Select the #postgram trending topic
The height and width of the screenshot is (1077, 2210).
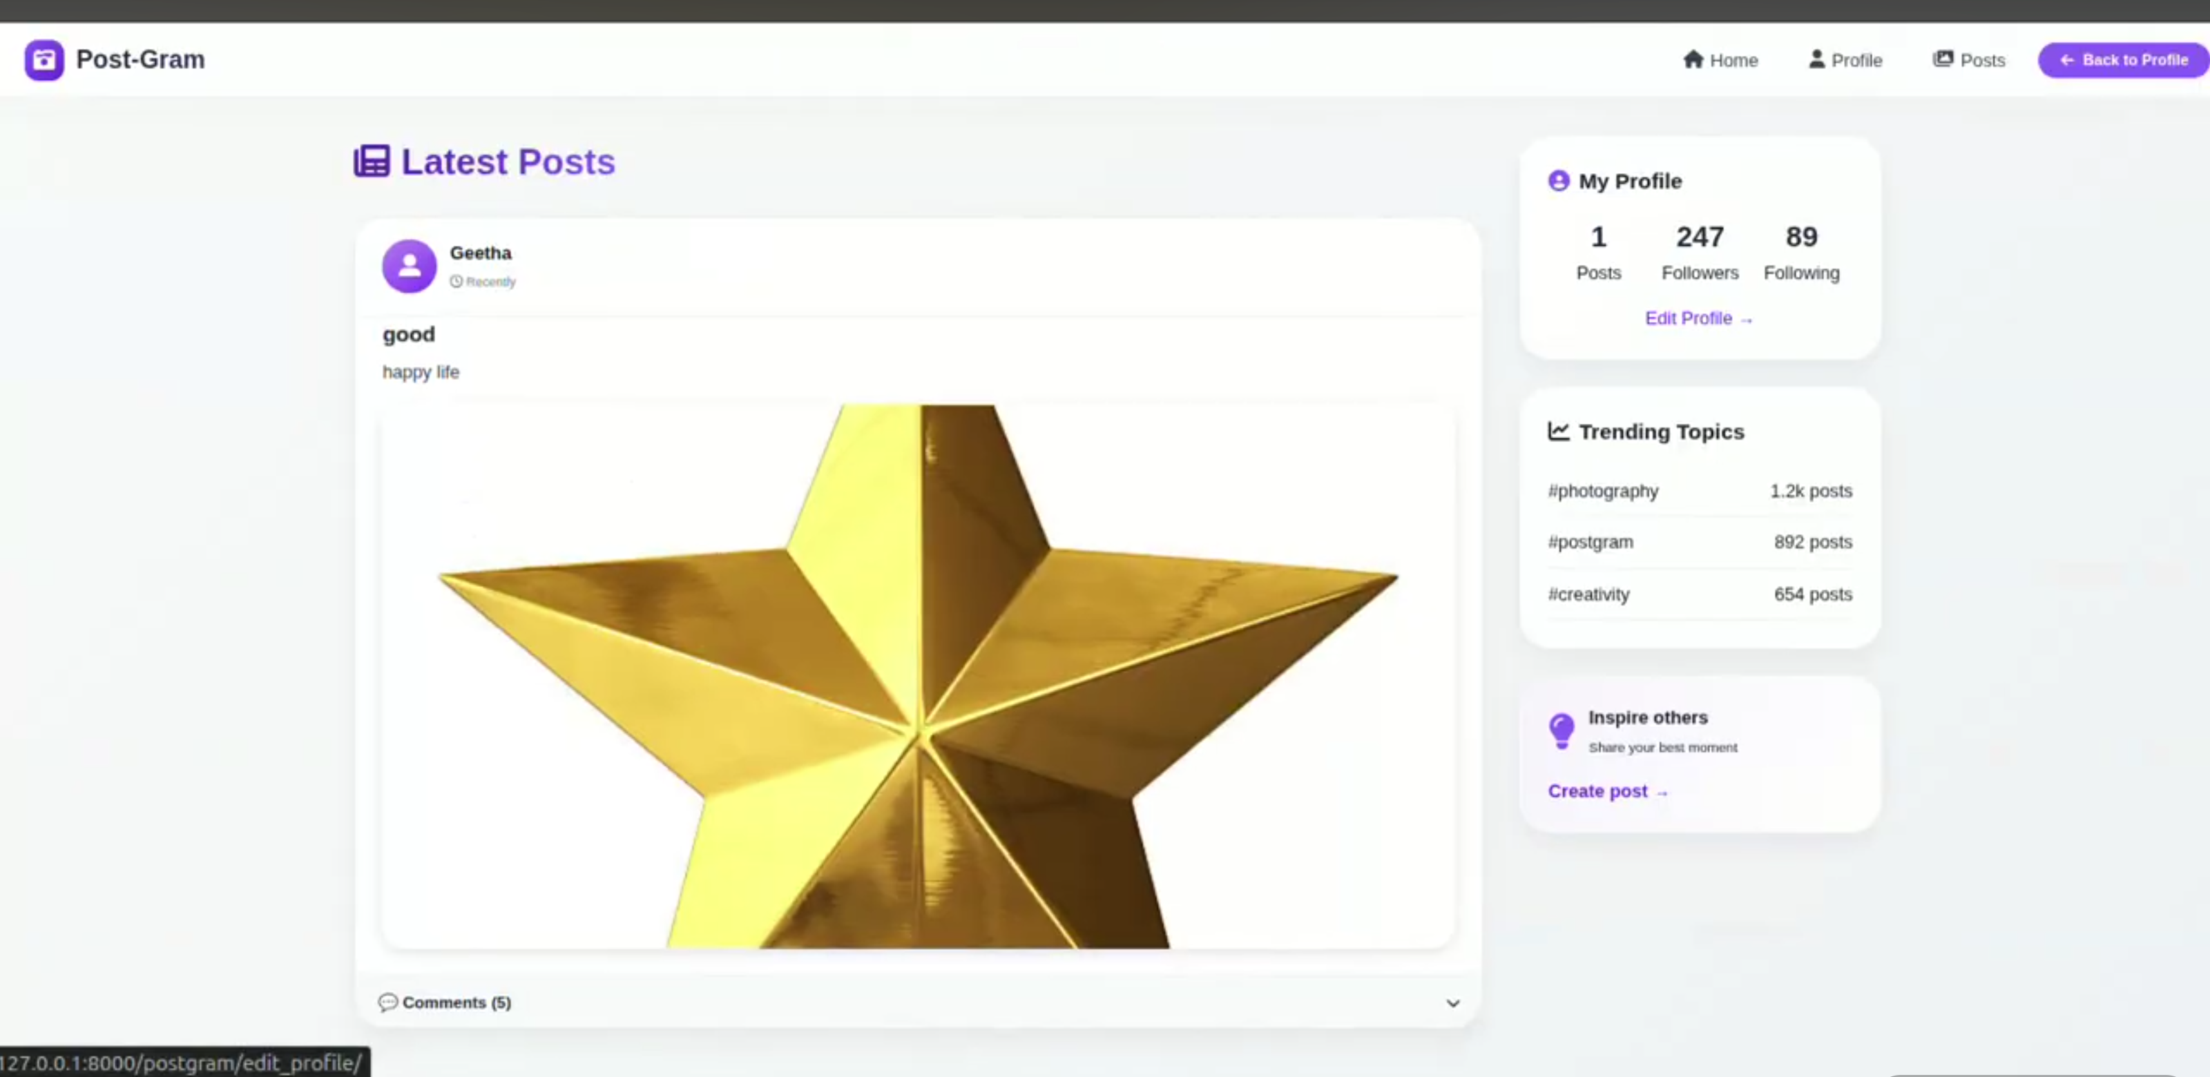click(1590, 542)
